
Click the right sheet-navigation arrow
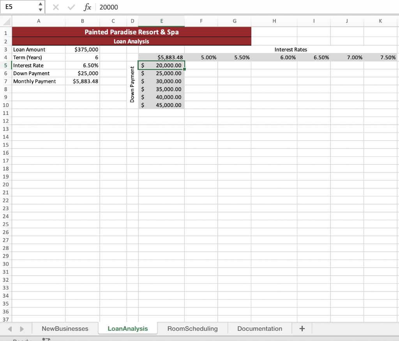22,329
